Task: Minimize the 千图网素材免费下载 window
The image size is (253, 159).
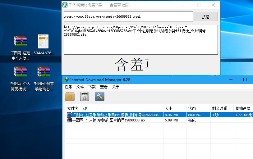Action: 185,5
